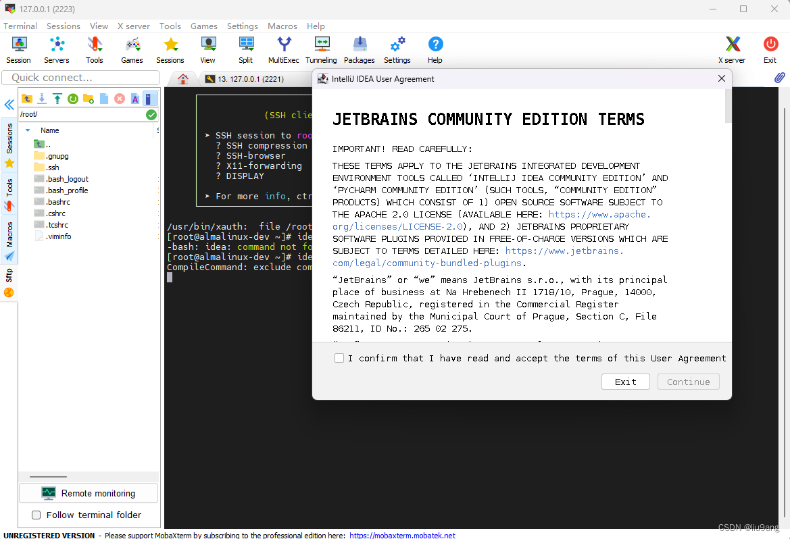Click the SFTP panel horizontal scrollbar

point(49,477)
